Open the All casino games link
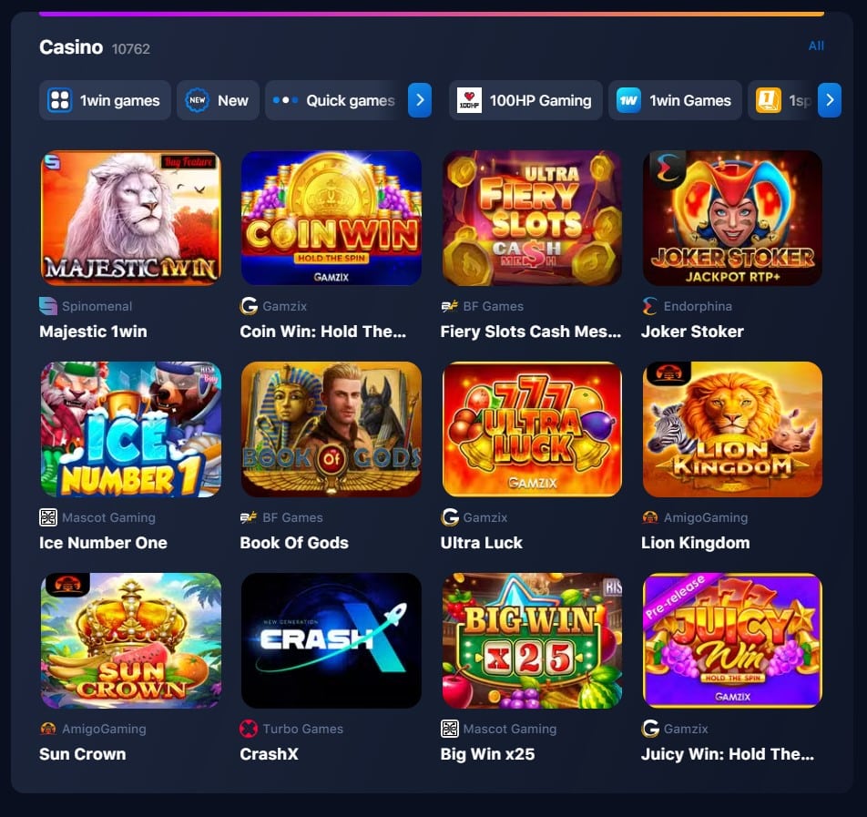 coord(816,46)
